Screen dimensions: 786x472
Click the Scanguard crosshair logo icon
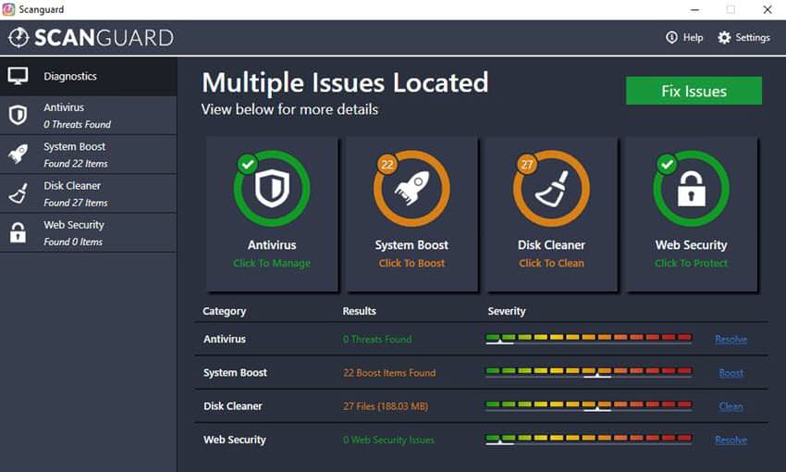(x=18, y=38)
